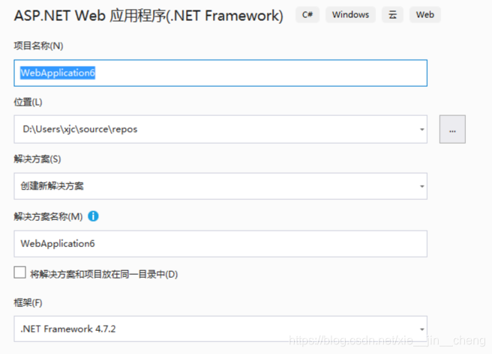
Task: Click the 解决方案(S) label
Action: [x=37, y=159]
